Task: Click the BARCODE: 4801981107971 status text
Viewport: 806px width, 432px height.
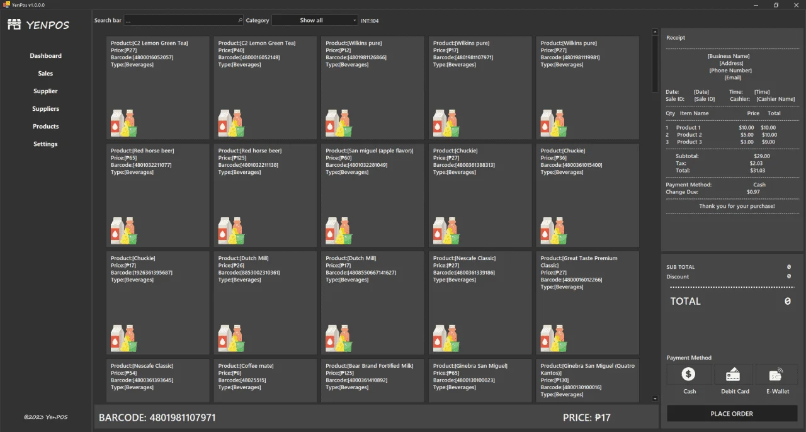Action: click(x=157, y=418)
